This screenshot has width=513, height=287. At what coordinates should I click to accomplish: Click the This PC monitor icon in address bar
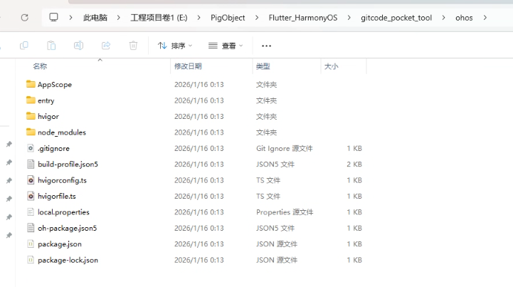(x=53, y=17)
